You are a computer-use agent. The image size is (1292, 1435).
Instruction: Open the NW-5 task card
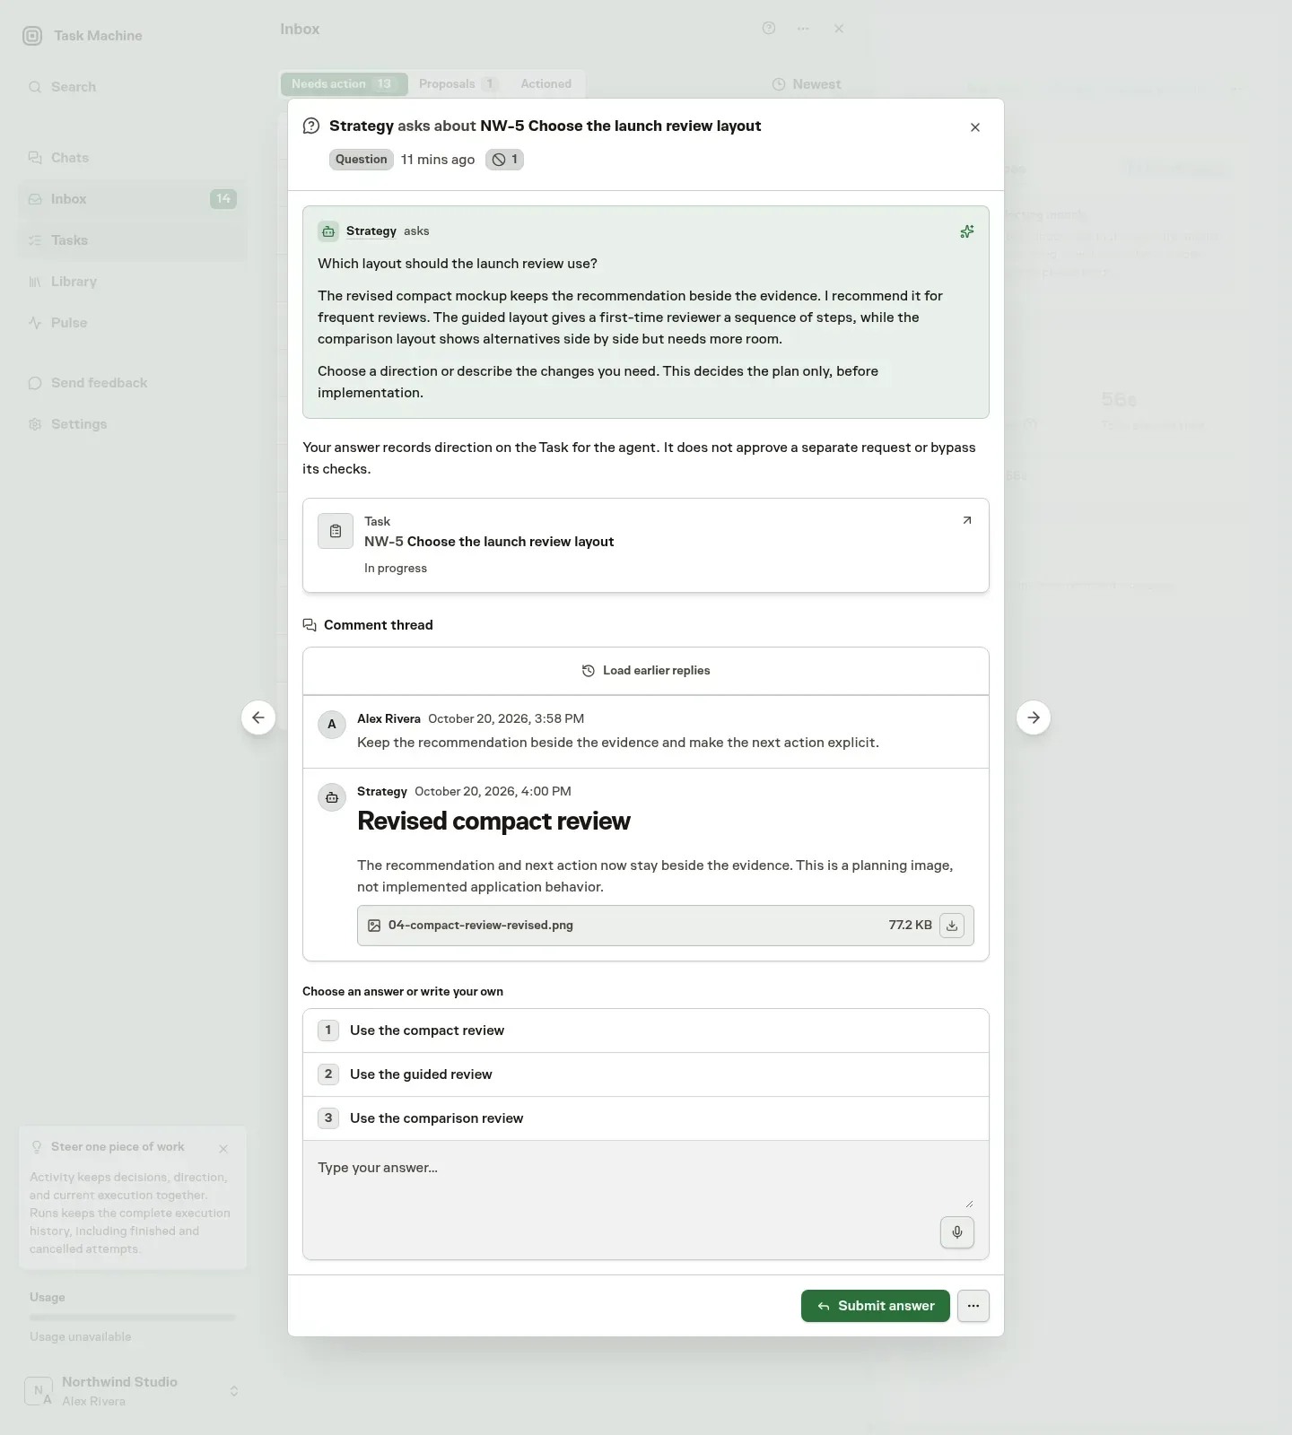coord(646,545)
